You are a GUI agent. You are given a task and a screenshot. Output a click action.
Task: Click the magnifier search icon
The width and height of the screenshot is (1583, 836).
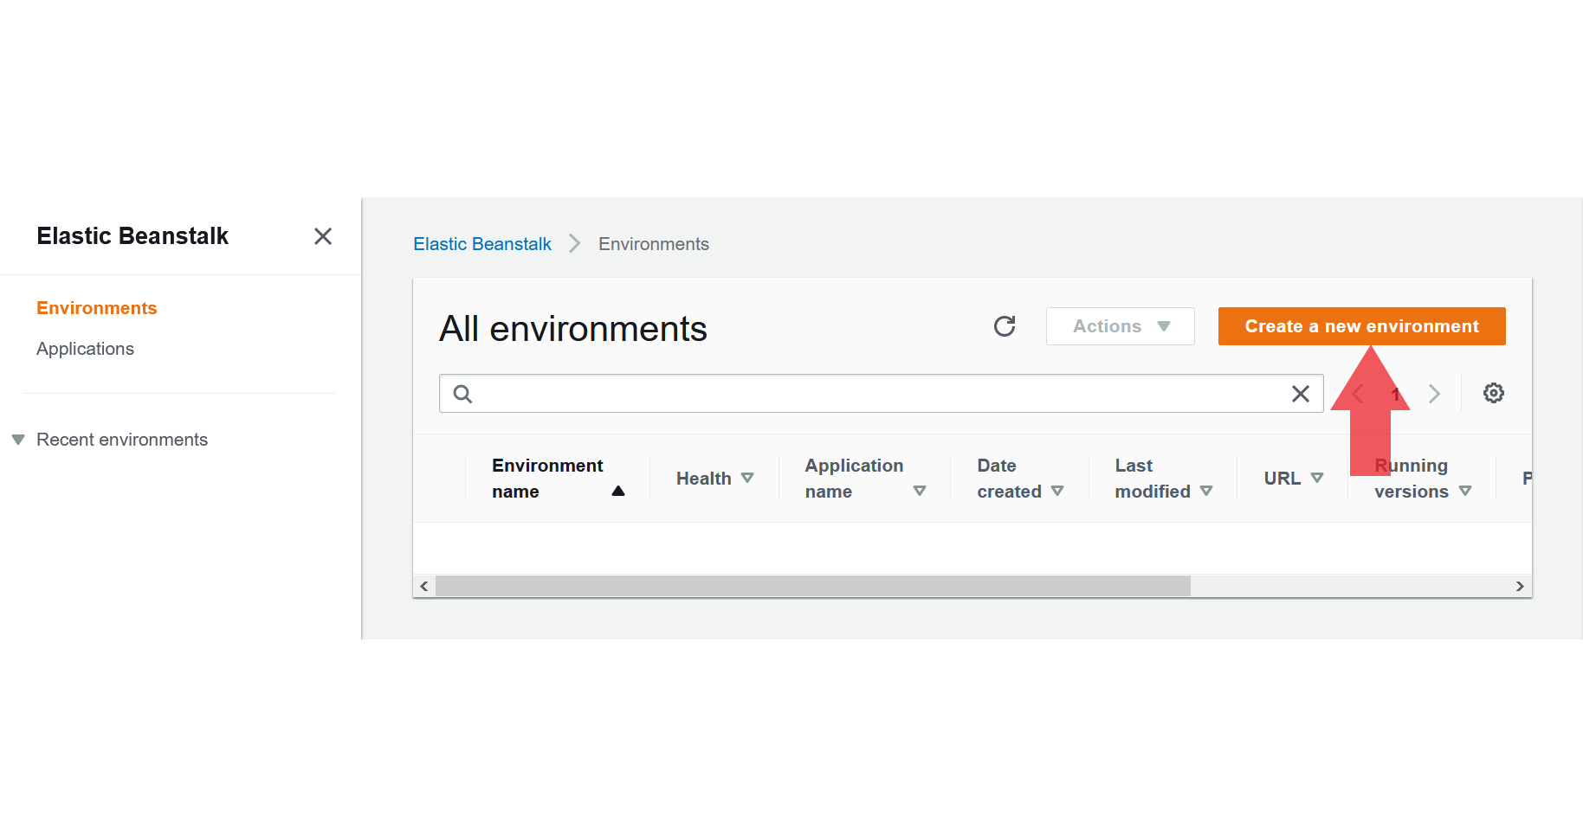[463, 395]
